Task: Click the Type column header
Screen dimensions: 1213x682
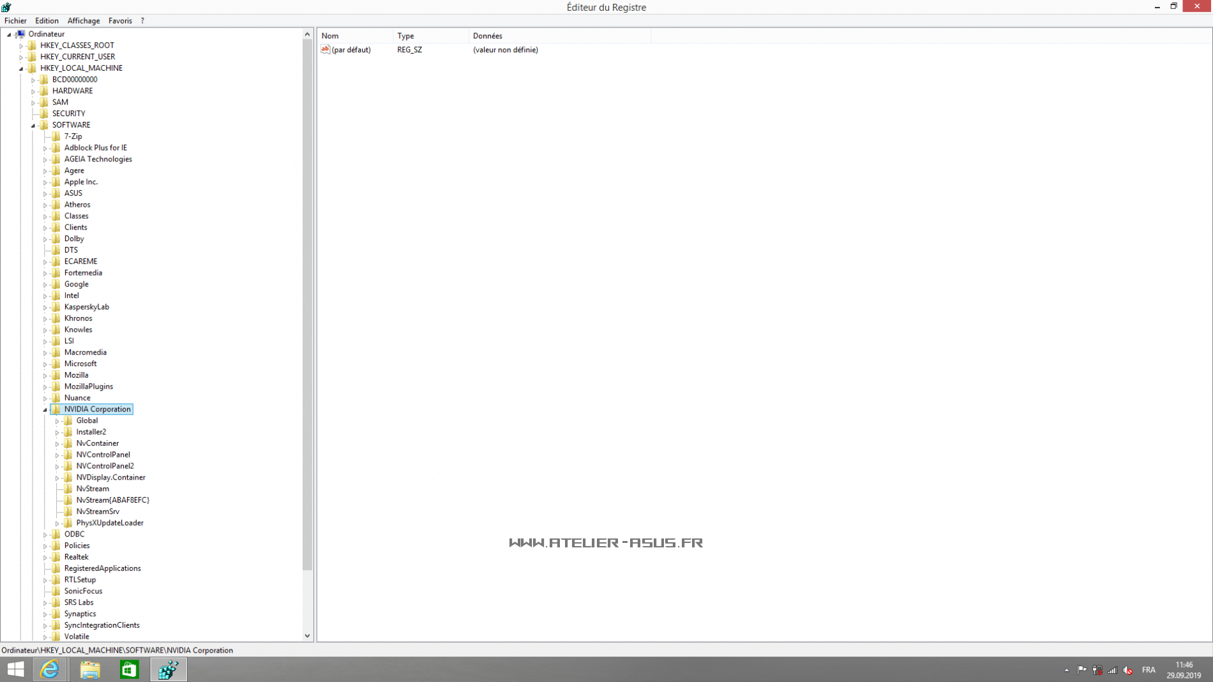Action: tap(405, 36)
